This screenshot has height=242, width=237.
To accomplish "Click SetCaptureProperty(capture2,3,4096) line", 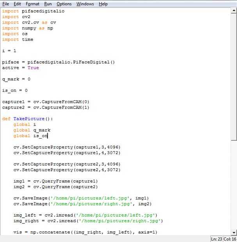I will click(x=67, y=164).
